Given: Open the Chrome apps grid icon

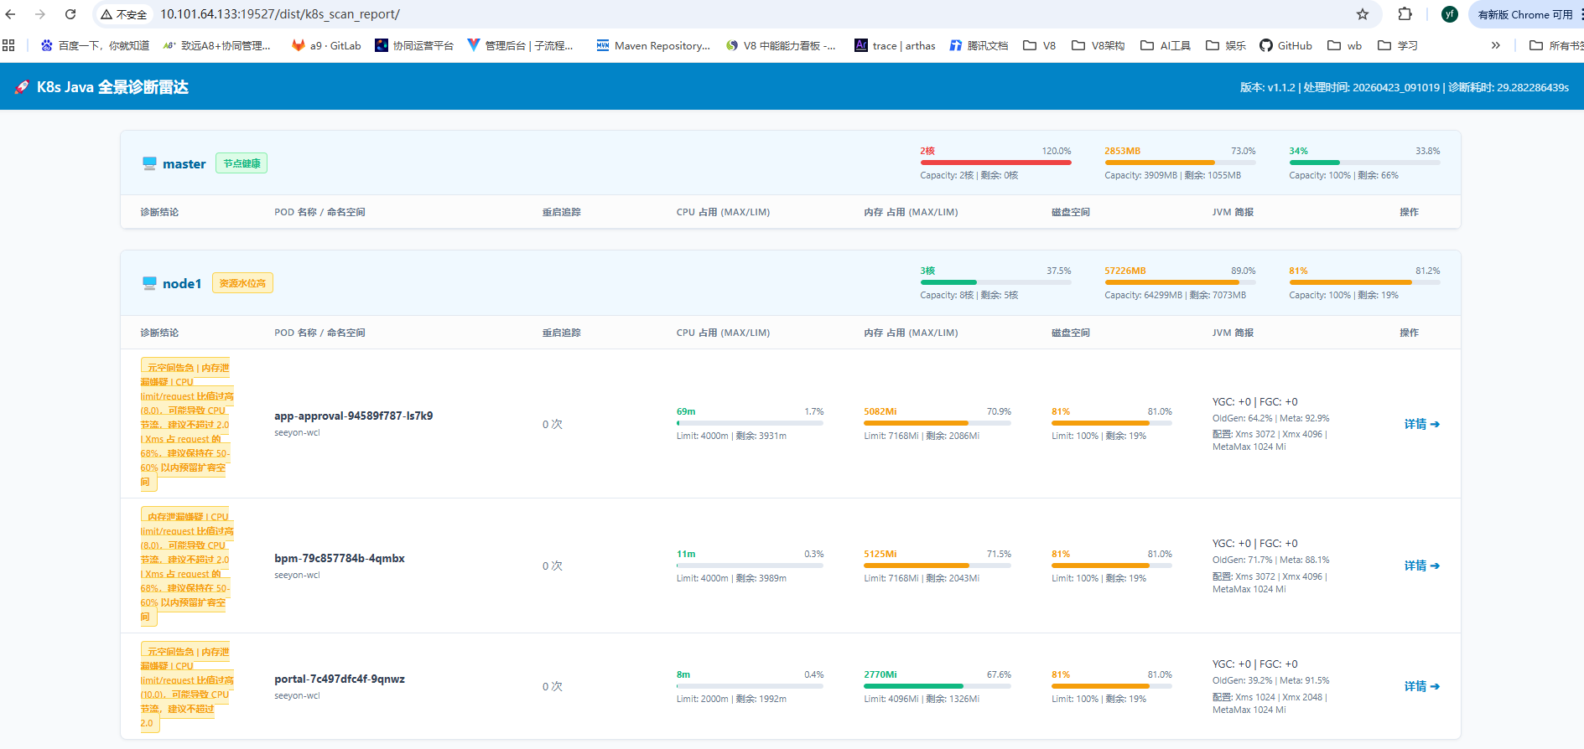Looking at the screenshot, I should tap(8, 45).
